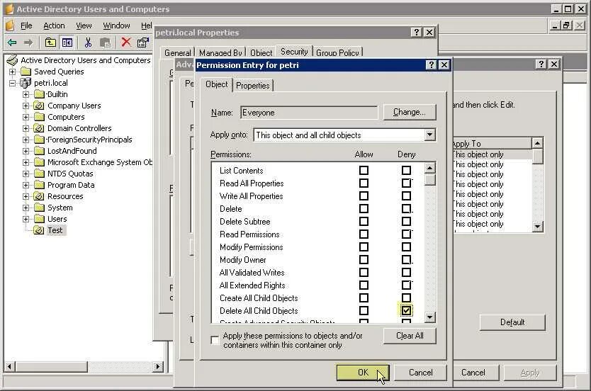Uncheck Deny for Delete All Child Objects

[406, 310]
